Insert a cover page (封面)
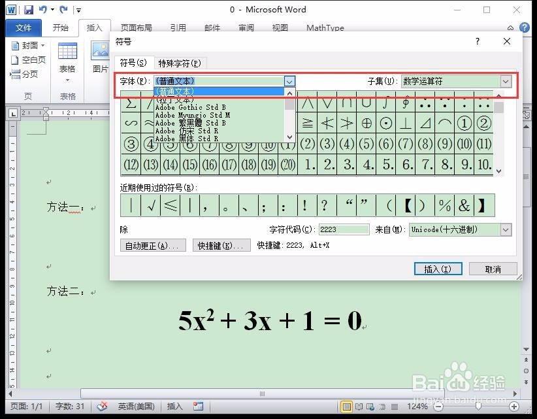Image resolution: width=537 pixels, height=419 pixels. point(28,45)
